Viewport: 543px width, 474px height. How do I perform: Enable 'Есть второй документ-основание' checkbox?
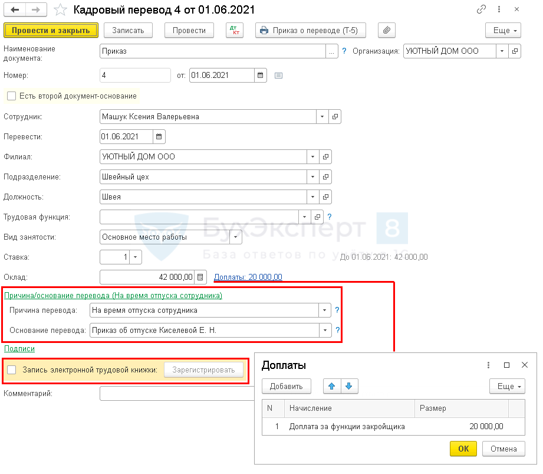[12, 96]
